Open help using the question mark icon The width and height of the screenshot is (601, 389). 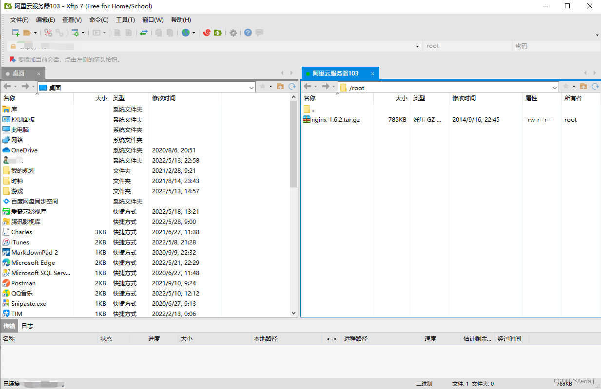pyautogui.click(x=248, y=33)
